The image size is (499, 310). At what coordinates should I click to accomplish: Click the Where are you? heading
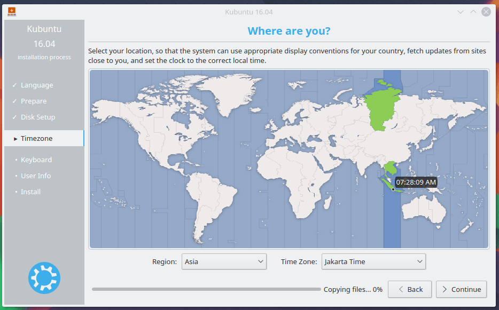tap(289, 31)
